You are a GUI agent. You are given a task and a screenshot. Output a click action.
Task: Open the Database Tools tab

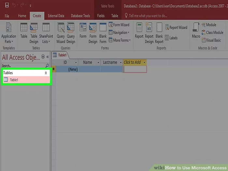[80, 16]
